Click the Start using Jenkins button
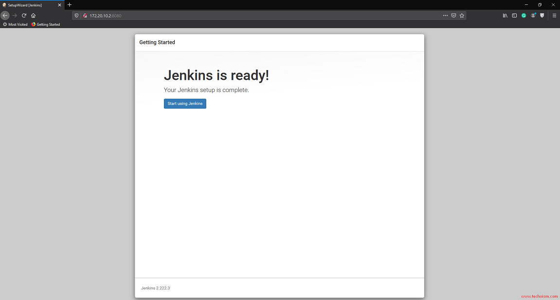 185,104
